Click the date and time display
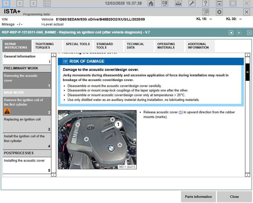The image size is (253, 203). tap(123, 3)
